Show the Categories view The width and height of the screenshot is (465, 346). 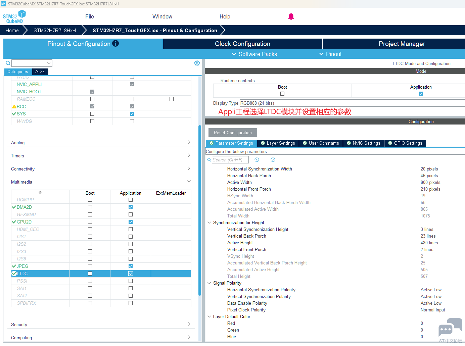coord(18,71)
